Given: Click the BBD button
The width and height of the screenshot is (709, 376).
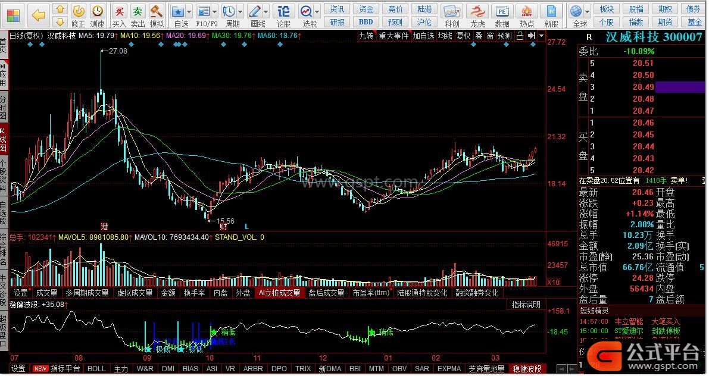Looking at the screenshot, I should pos(366,21).
